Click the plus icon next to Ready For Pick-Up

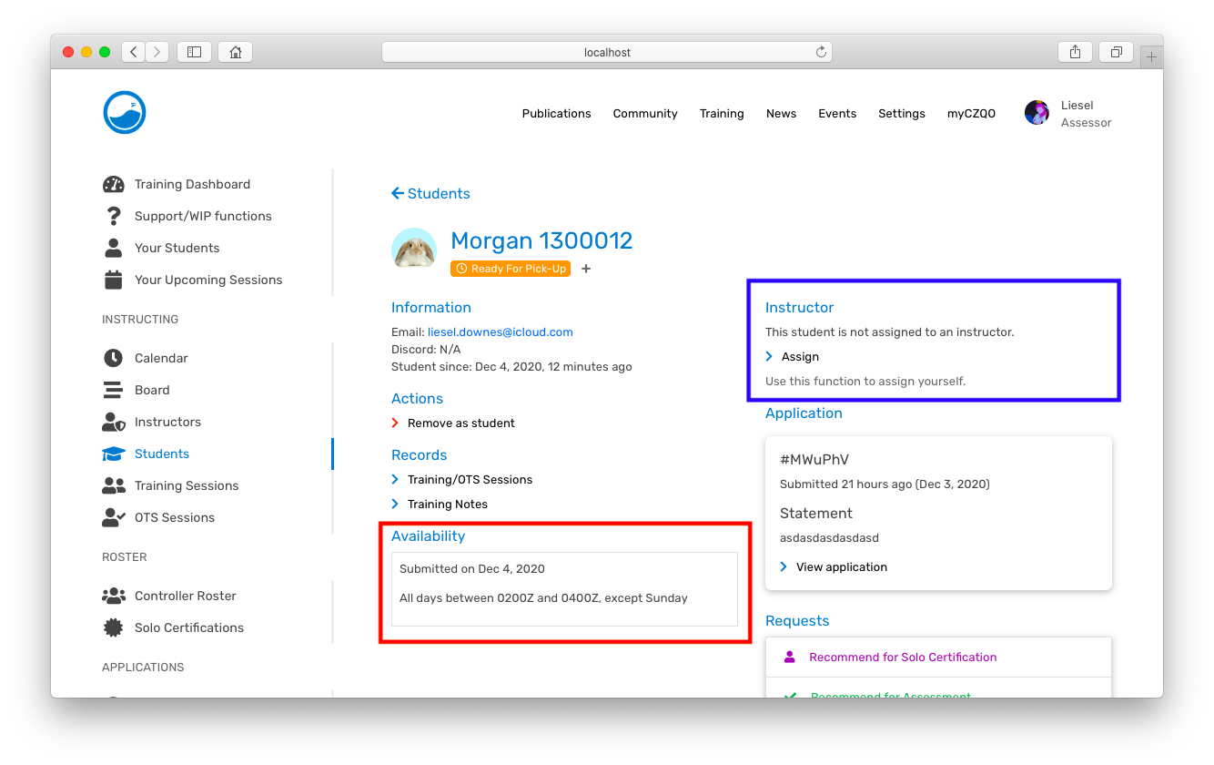[586, 269]
